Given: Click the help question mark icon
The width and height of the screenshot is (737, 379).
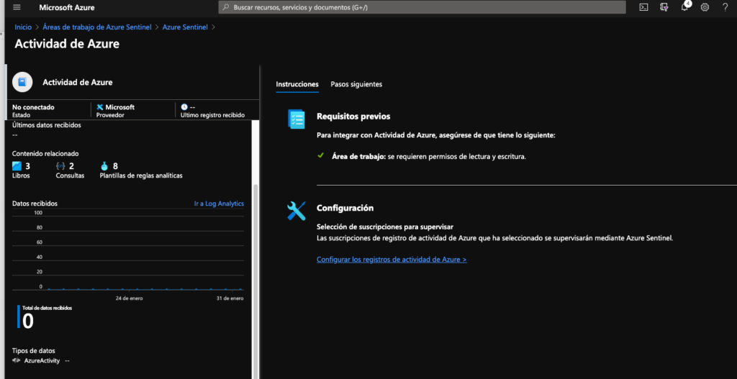Looking at the screenshot, I should click(x=725, y=7).
